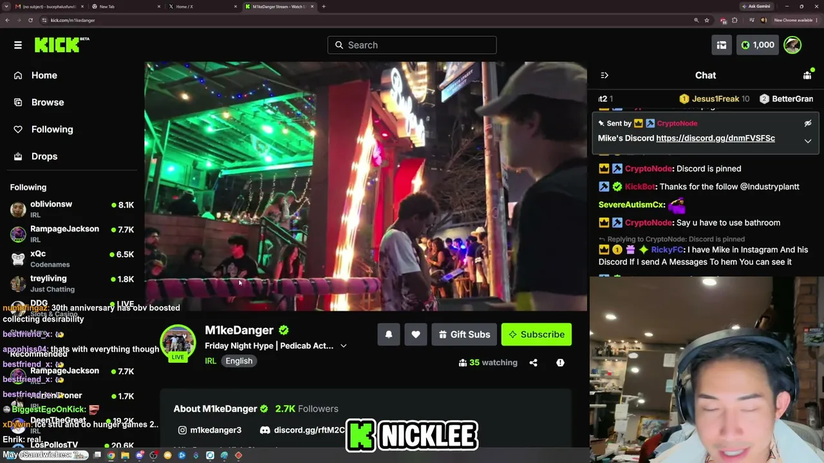Open the chat gift icon in header
824x463 pixels.
pyautogui.click(x=807, y=75)
